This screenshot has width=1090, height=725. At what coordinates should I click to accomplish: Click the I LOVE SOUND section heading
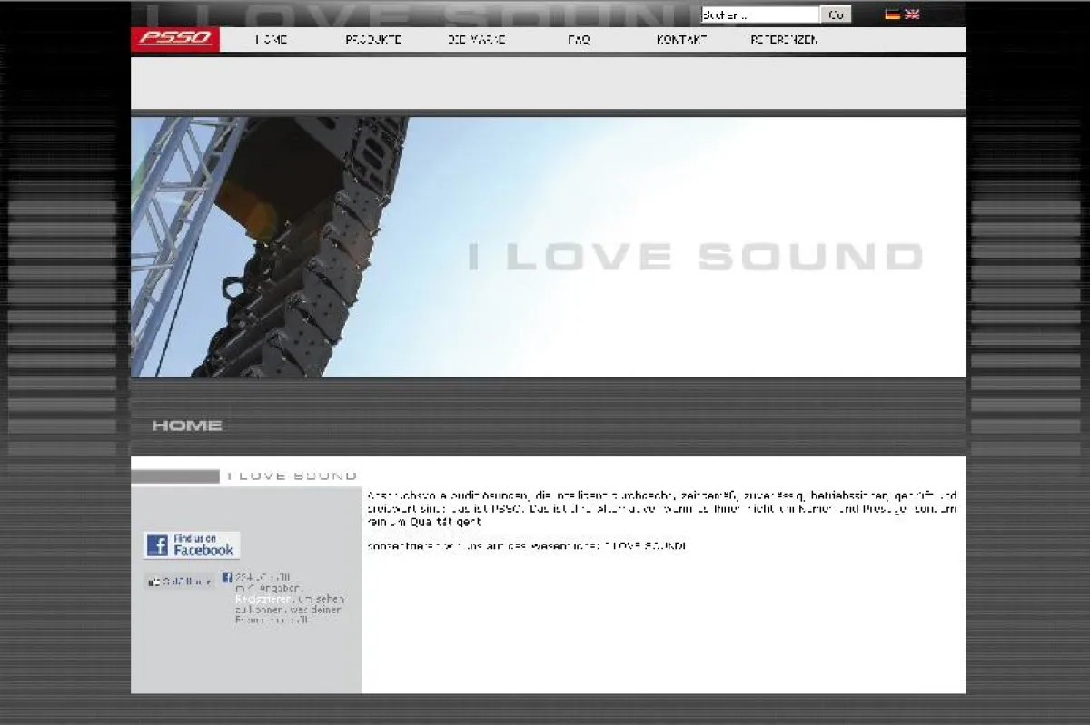[x=292, y=475]
